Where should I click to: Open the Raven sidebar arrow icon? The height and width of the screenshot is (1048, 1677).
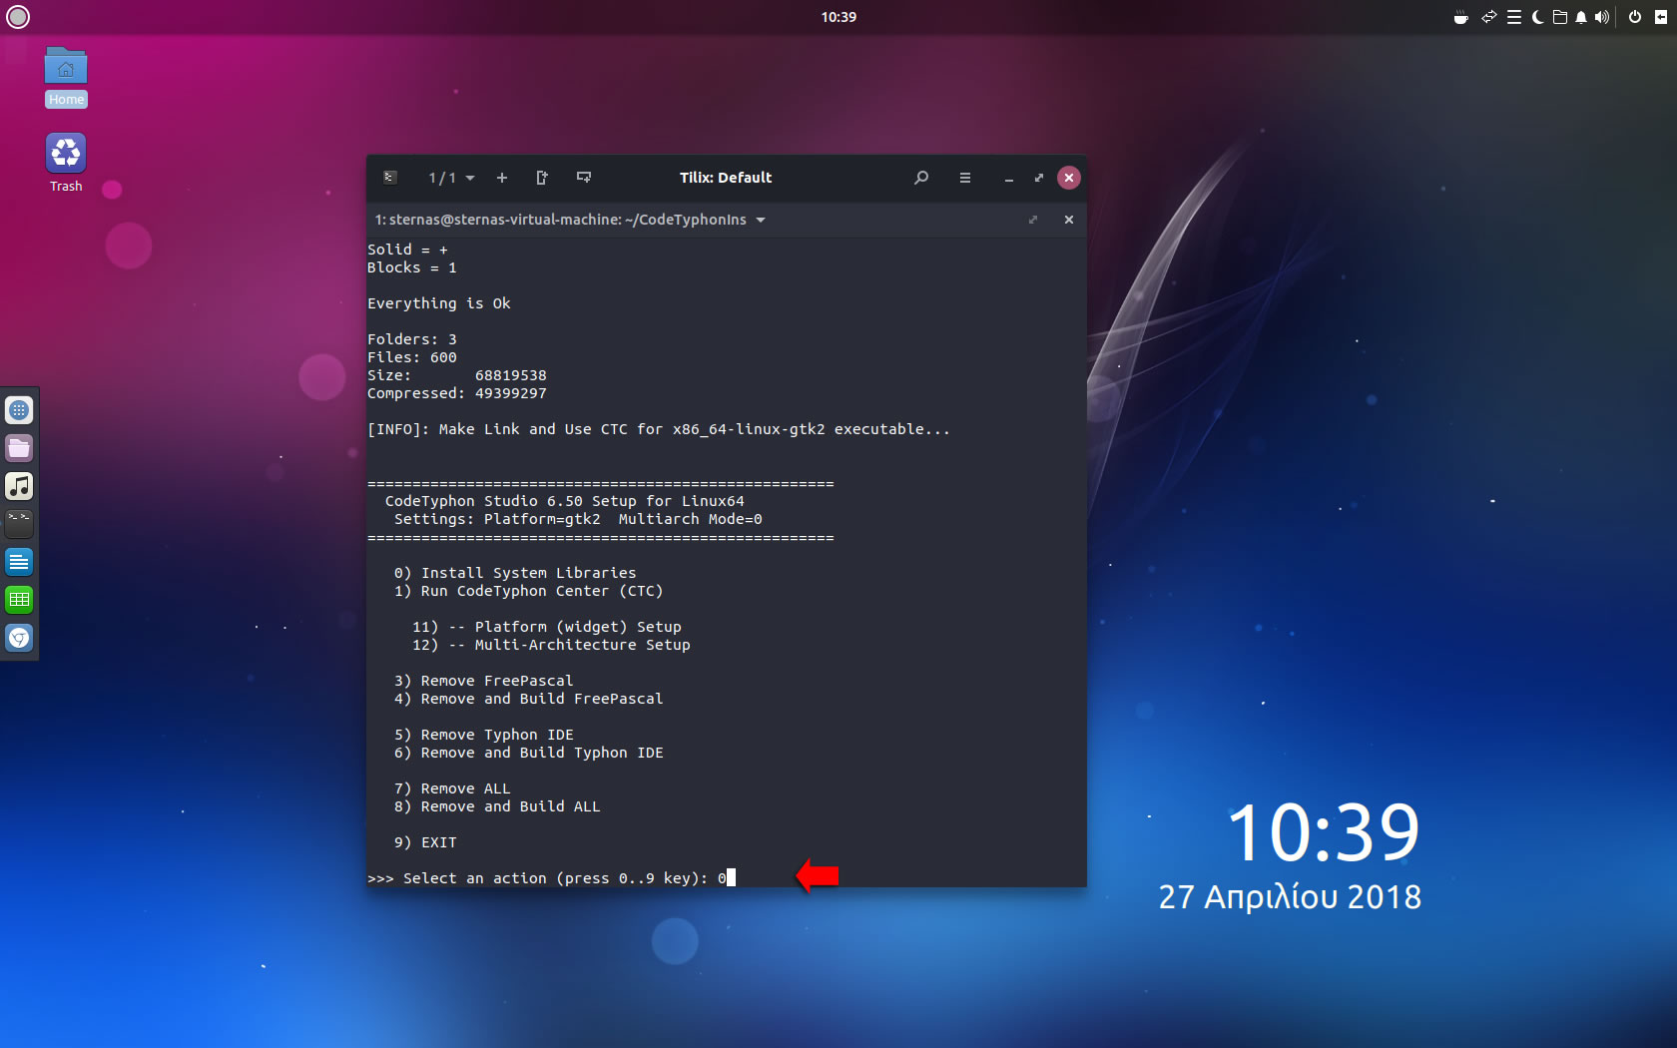1661,17
